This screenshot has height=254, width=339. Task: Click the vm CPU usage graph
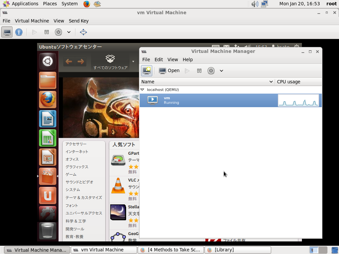coord(298,100)
